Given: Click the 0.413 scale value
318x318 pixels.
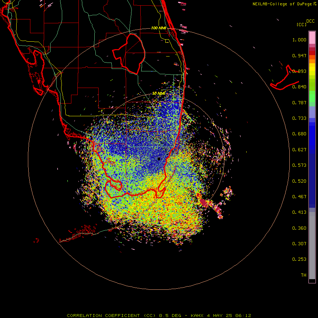Looking at the screenshot, I should [x=299, y=212].
